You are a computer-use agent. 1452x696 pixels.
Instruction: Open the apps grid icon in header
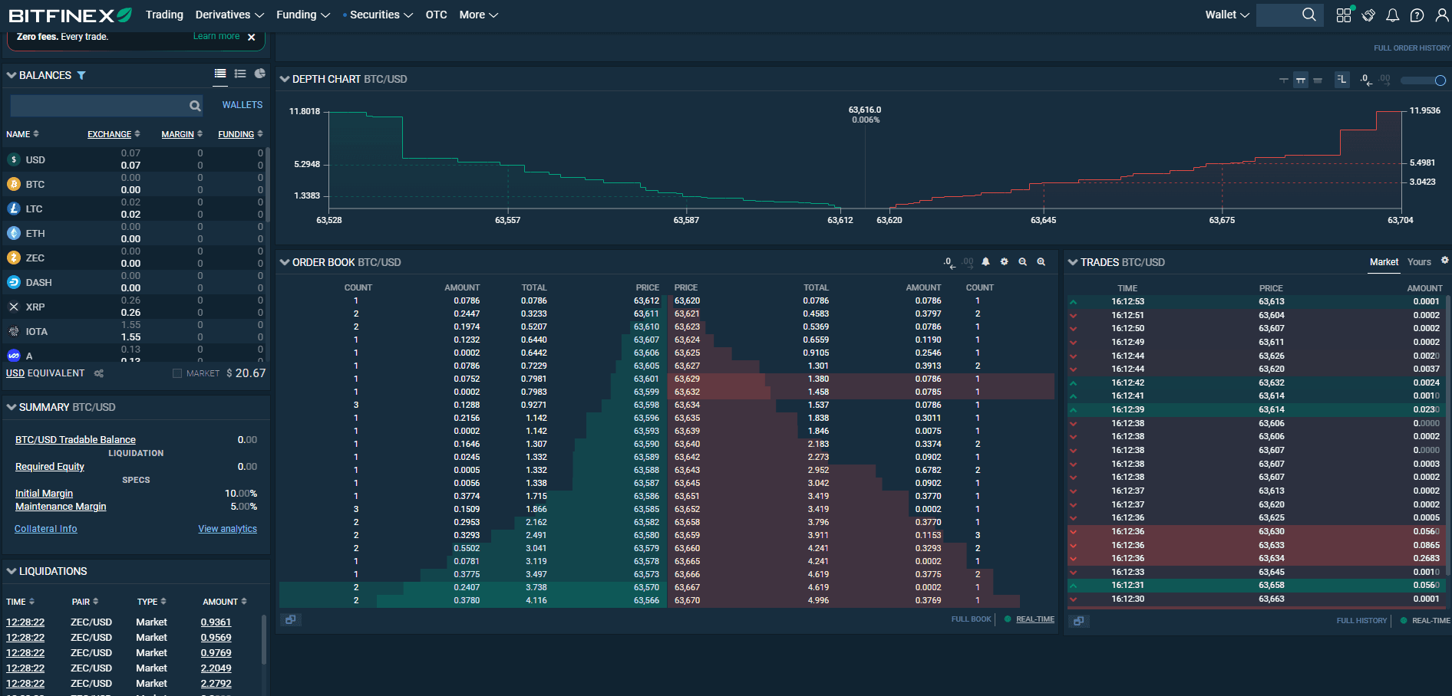(x=1343, y=15)
